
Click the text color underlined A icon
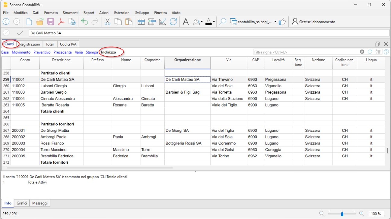(208, 22)
